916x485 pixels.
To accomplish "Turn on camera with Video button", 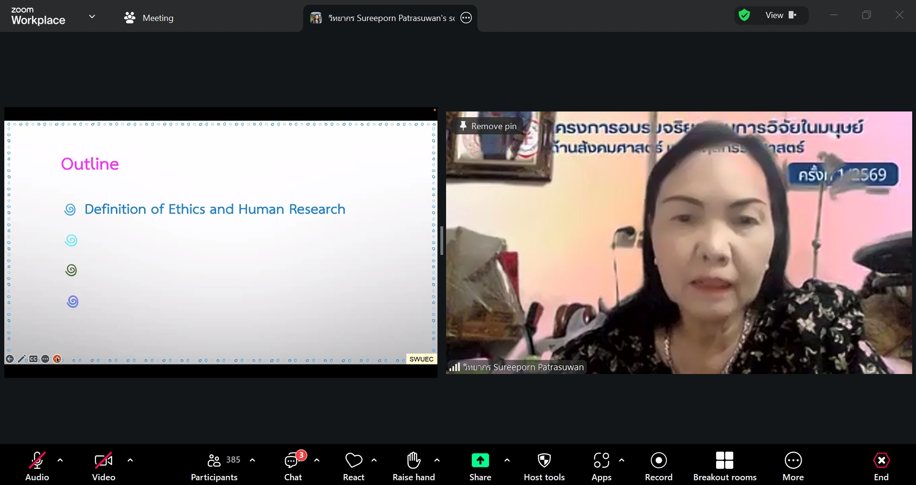I will point(104,466).
